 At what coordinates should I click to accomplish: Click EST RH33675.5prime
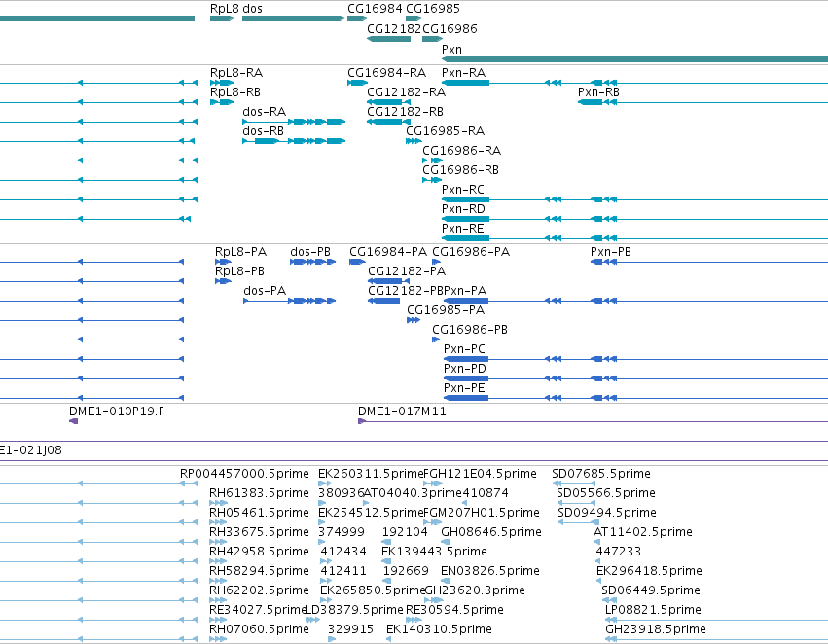coord(259,532)
